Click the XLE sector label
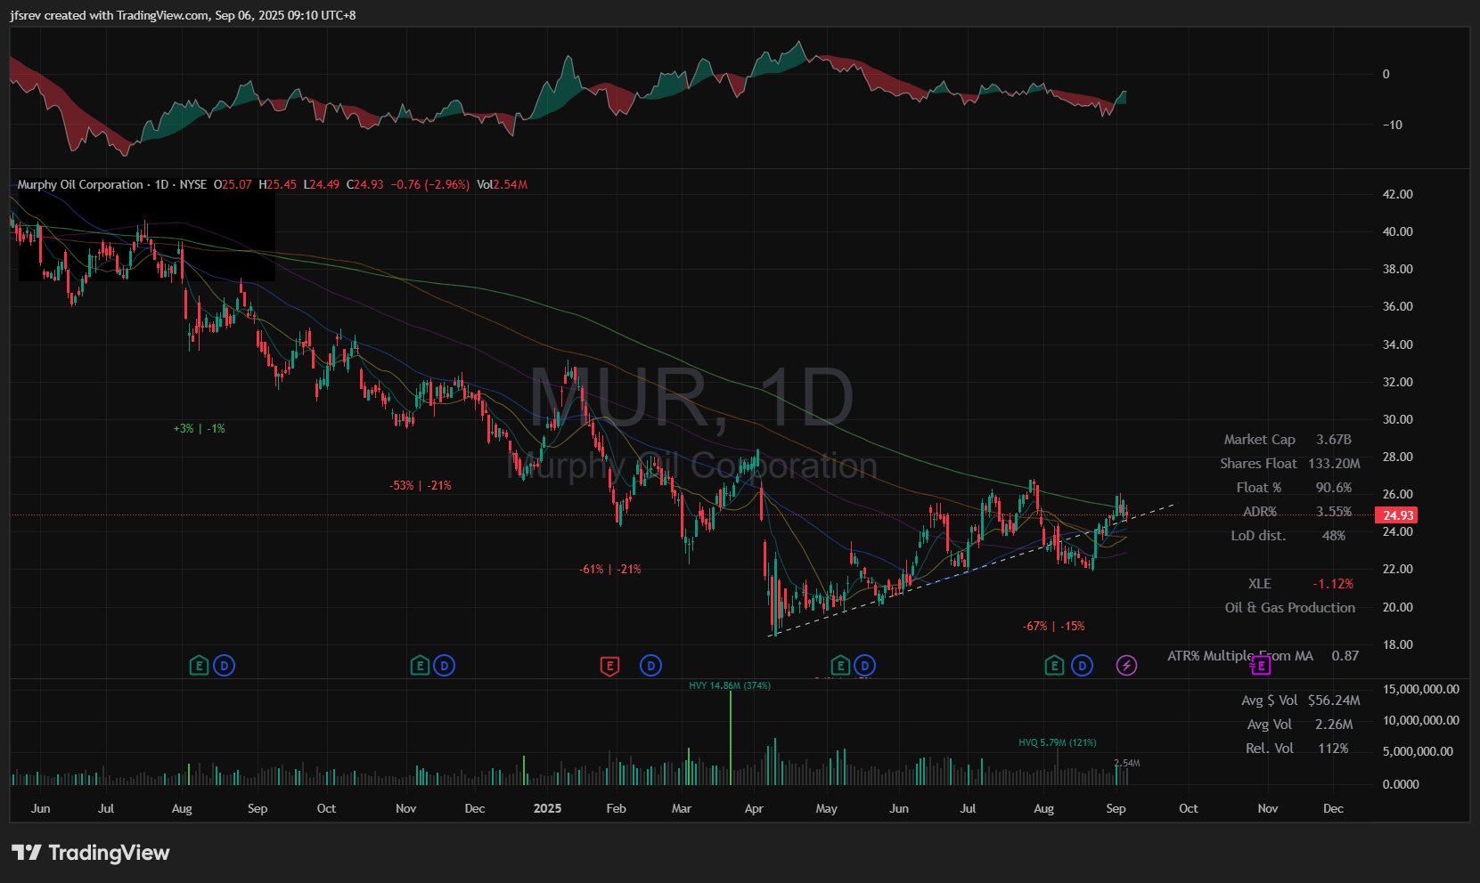Viewport: 1480px width, 883px height. click(1260, 584)
